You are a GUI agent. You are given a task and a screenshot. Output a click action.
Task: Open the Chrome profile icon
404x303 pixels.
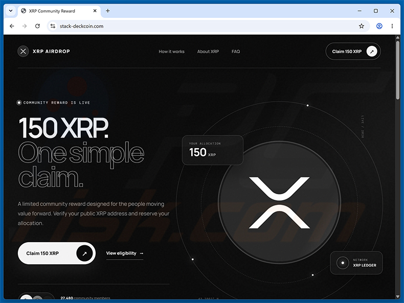coord(379,26)
